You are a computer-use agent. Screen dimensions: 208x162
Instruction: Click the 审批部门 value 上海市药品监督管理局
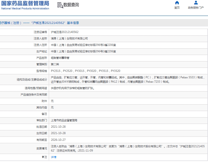click(x=64, y=120)
